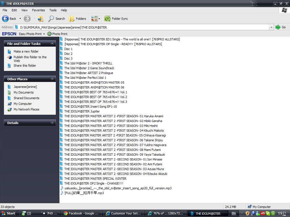Viewport: 290px width, 217px height.
Task: Select OP2 Single - CHANGE!!!! folder icon
Action: (61, 183)
